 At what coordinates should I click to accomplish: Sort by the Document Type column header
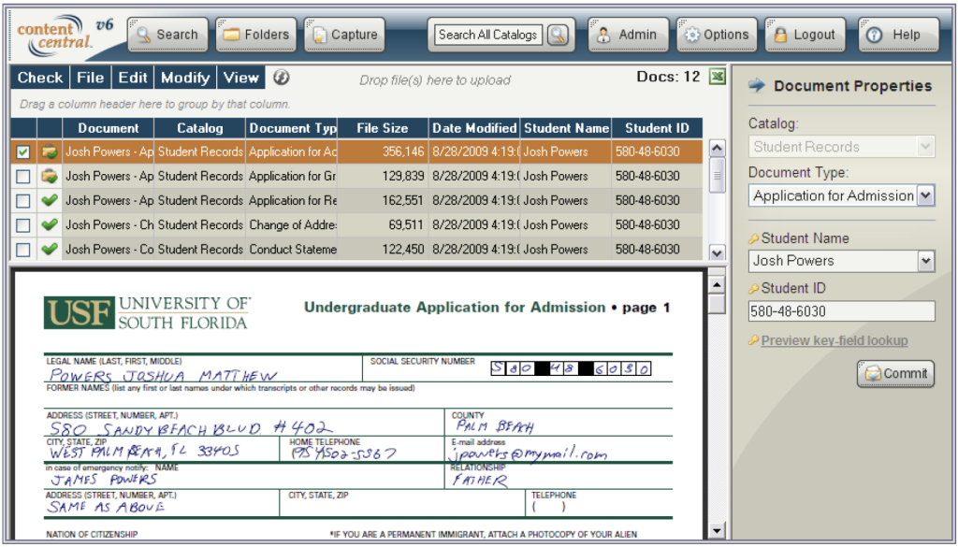[292, 128]
